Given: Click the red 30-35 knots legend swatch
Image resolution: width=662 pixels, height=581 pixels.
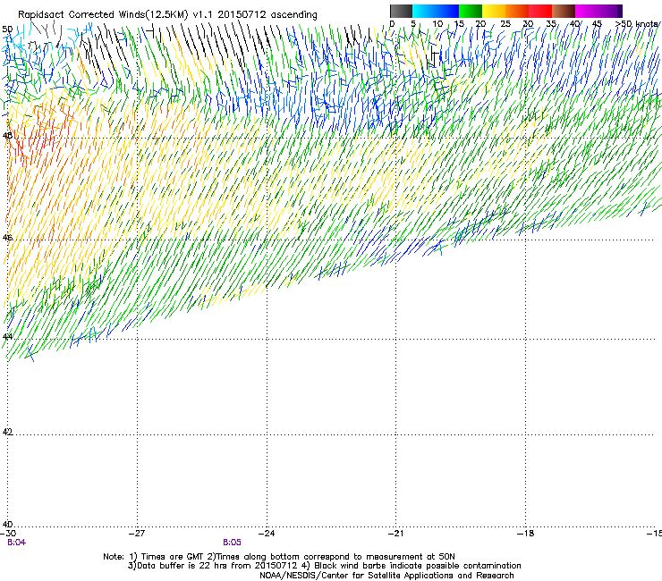Looking at the screenshot, I should point(540,11).
